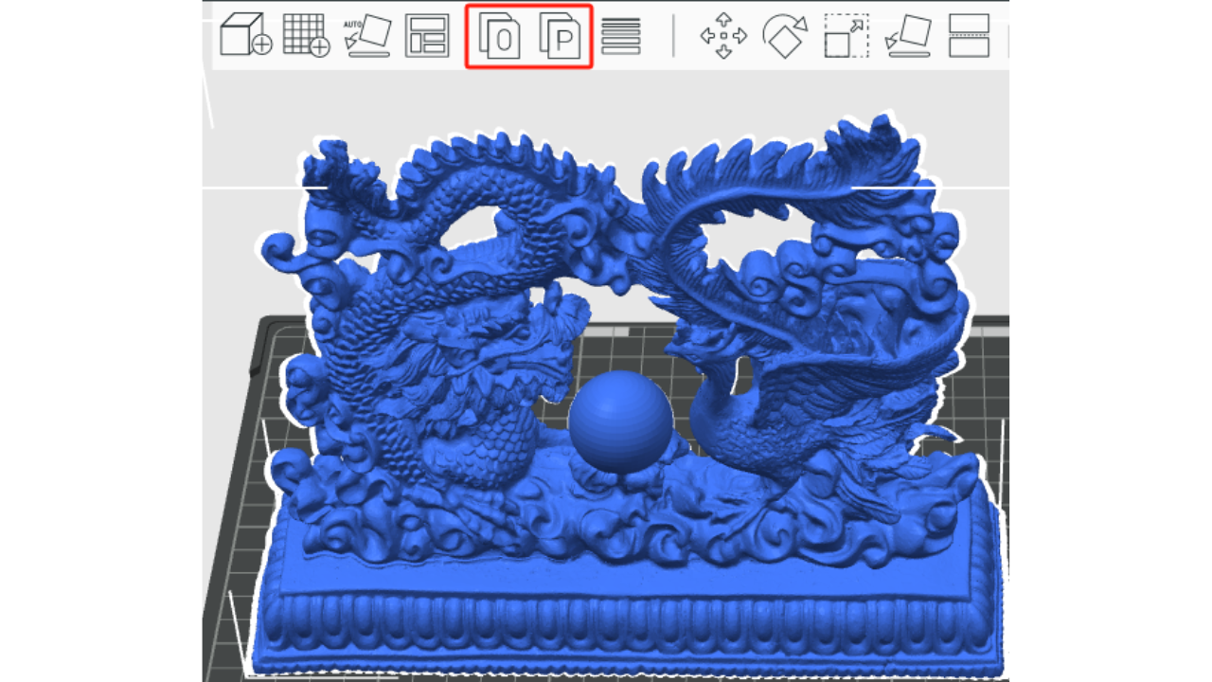Click the empty gray background above the model

606,104
